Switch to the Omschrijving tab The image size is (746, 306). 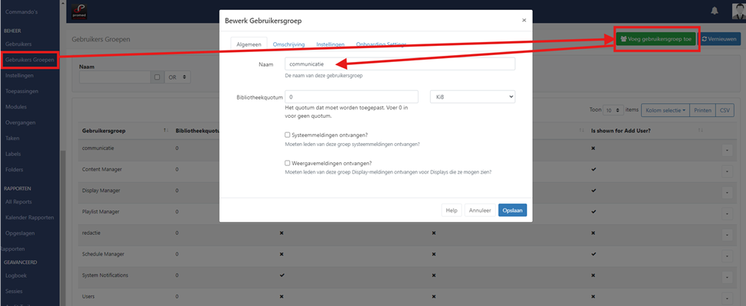291,45
